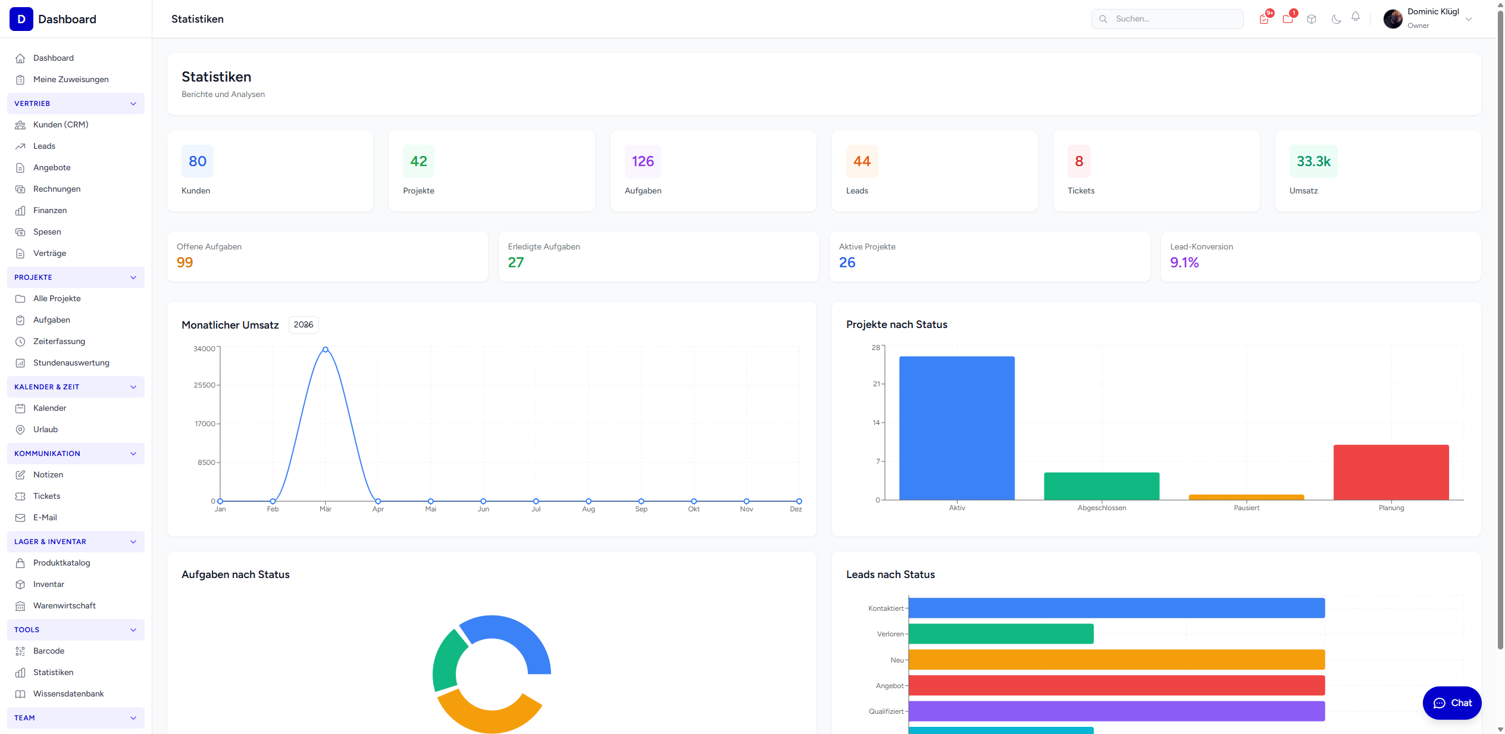Open Rechnungen from the sidebar
This screenshot has height=734, width=1505.
(x=57, y=189)
